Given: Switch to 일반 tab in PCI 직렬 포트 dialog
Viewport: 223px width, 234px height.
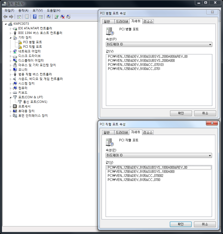Looking at the screenshot, I should point(108,132).
